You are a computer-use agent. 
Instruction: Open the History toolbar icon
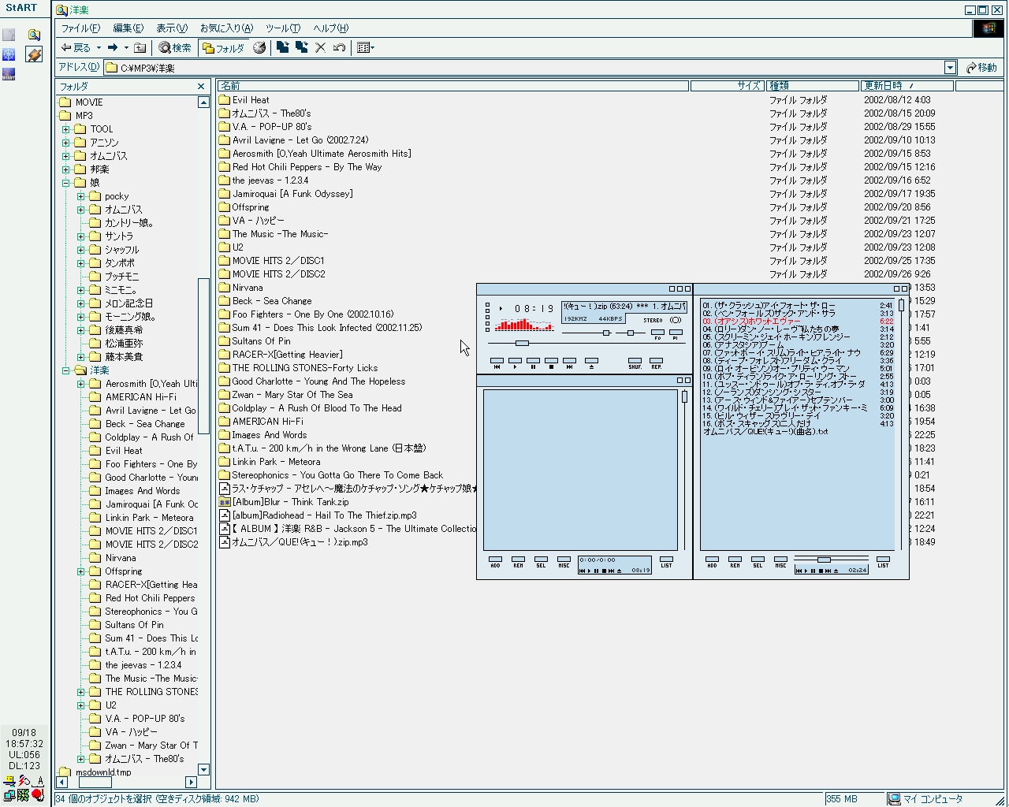click(259, 48)
